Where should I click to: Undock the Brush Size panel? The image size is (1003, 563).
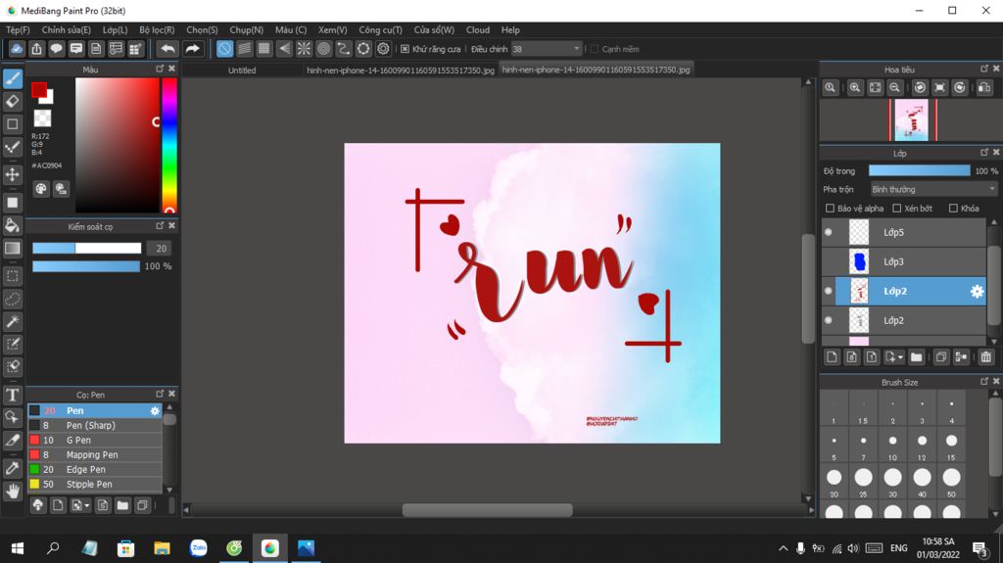[984, 381]
